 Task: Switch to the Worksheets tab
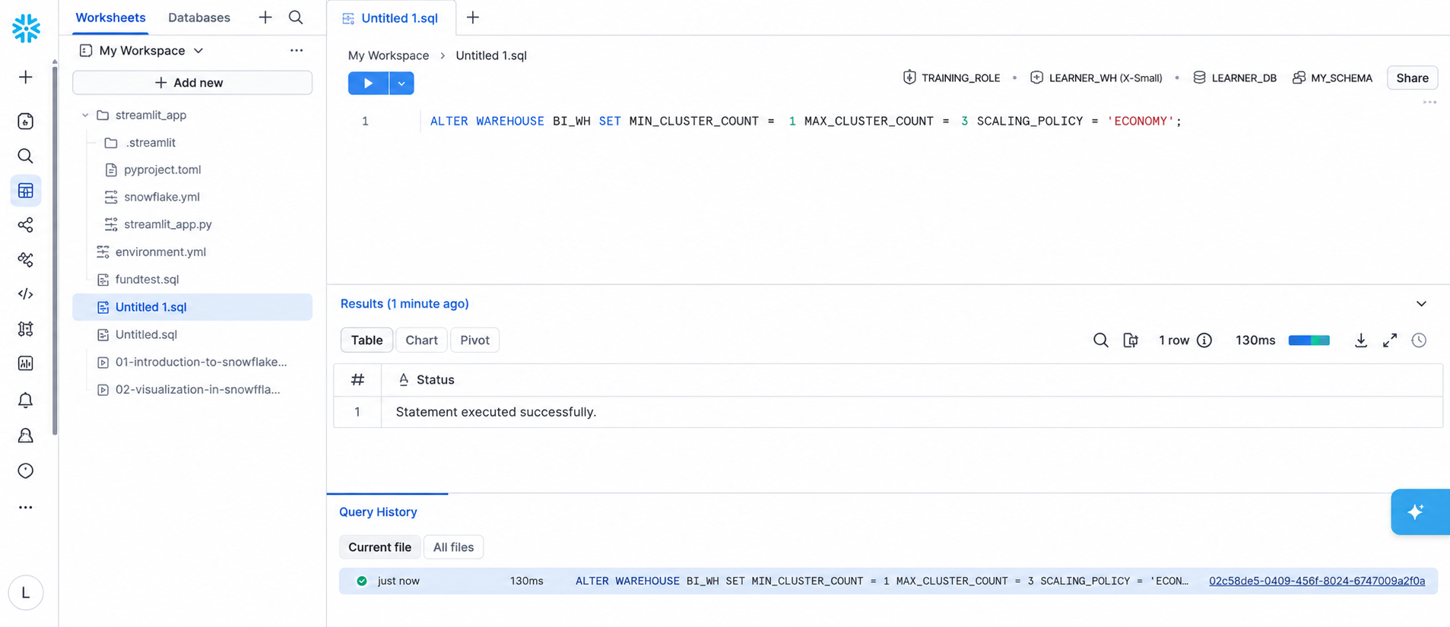(x=110, y=17)
